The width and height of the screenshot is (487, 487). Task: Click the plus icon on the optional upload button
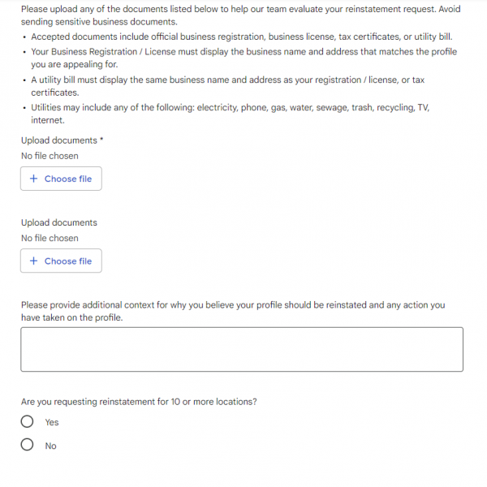point(33,261)
